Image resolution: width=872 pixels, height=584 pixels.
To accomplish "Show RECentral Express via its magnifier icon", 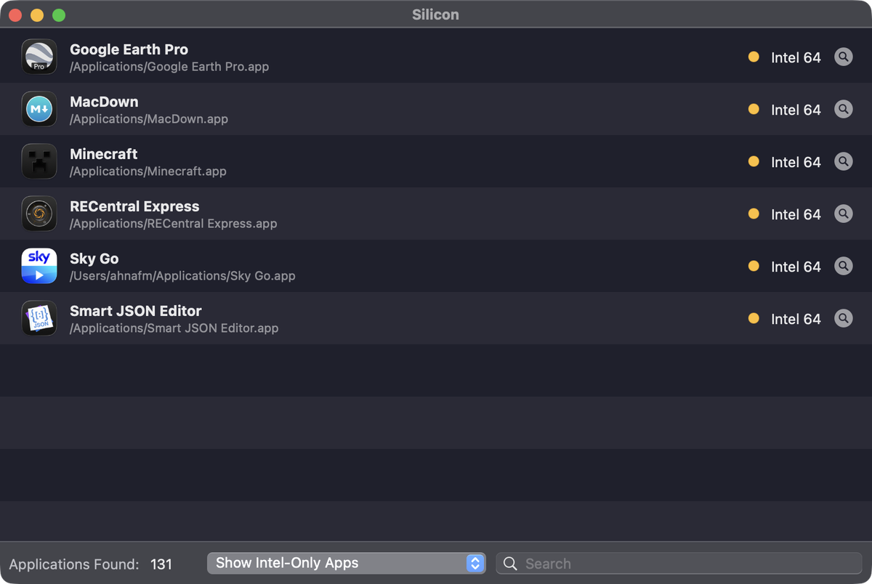I will tap(843, 214).
